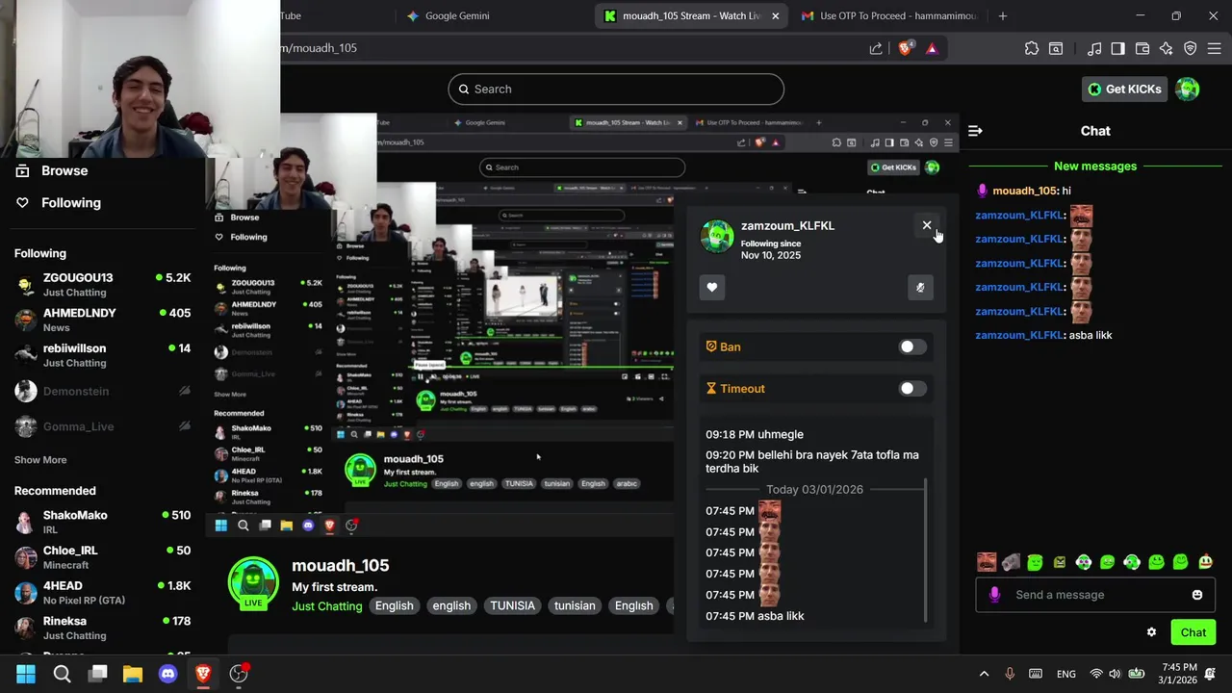
Task: Open offline channel Demonstein
Action: coord(103,392)
